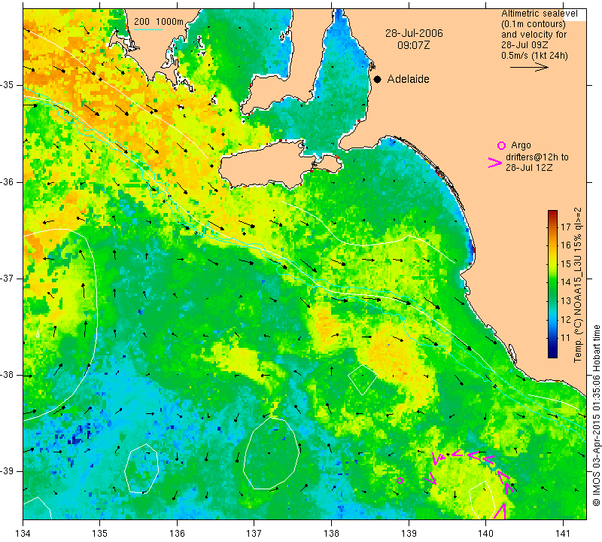Click the magenta drifter chevron in the legend
602x542 pixels.
[x=495, y=163]
